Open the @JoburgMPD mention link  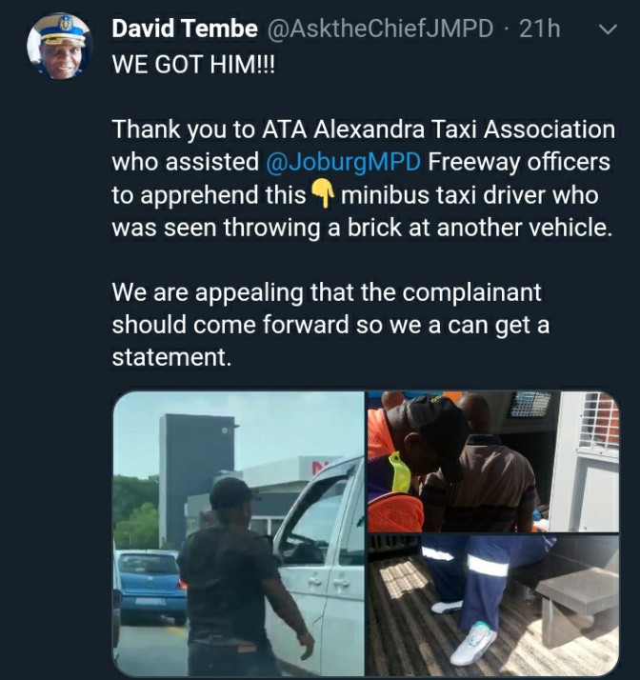(x=343, y=162)
